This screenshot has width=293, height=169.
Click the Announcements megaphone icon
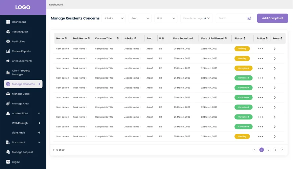tap(8, 61)
